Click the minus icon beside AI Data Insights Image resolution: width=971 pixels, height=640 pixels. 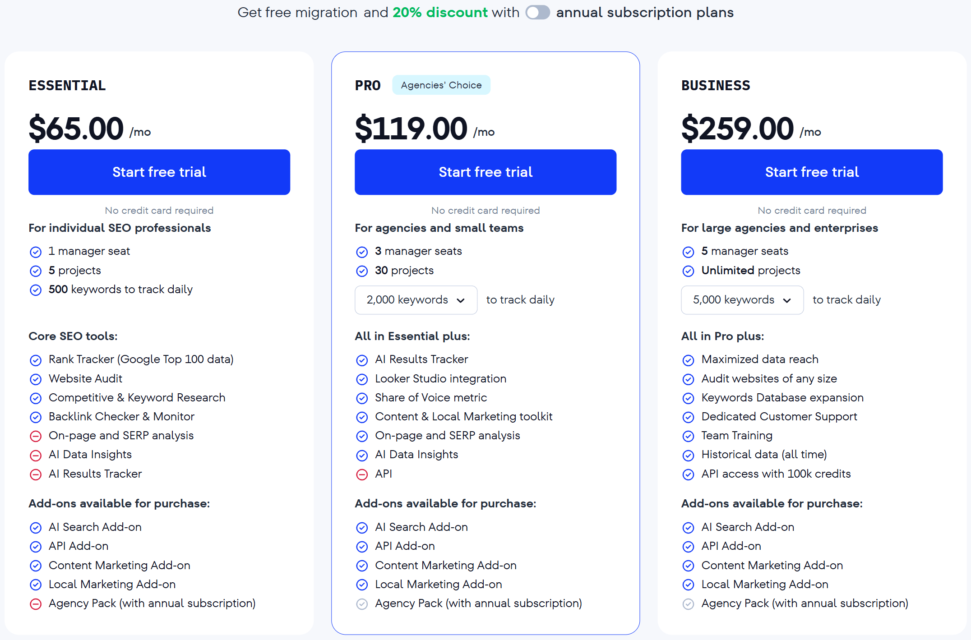(36, 455)
